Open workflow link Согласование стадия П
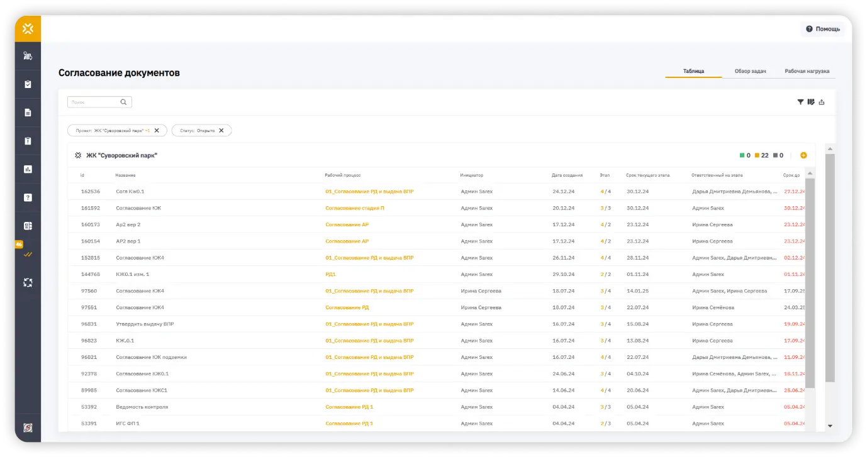The height and width of the screenshot is (457, 867). pos(354,208)
